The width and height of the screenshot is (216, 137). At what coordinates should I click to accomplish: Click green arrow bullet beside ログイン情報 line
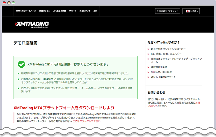click(x=19, y=88)
